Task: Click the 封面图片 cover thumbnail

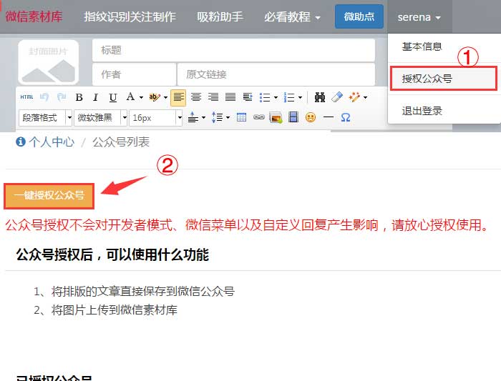Action: click(48, 62)
